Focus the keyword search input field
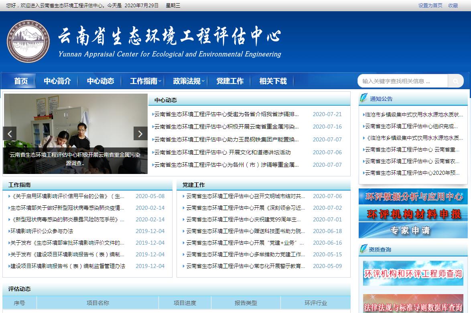471x313 pixels. 402,81
